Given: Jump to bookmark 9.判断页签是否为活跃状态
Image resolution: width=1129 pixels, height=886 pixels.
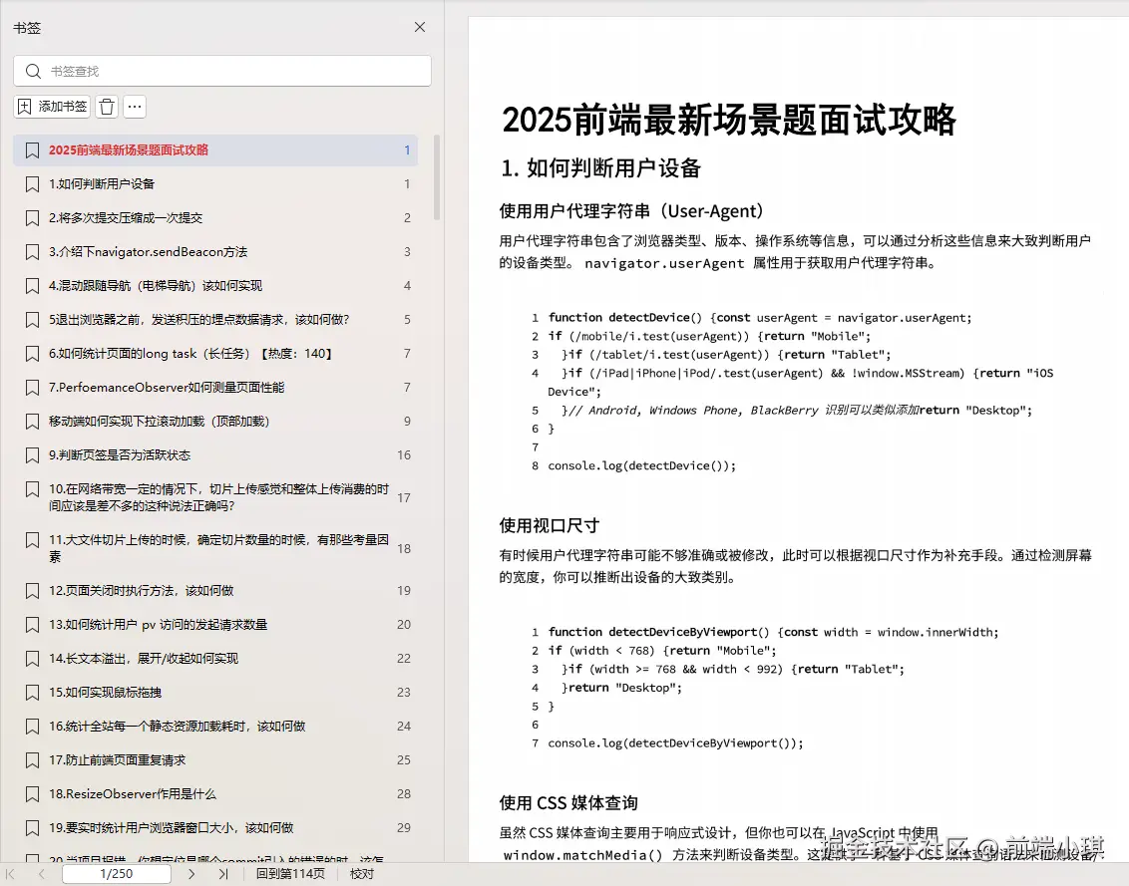Looking at the screenshot, I should point(120,454).
